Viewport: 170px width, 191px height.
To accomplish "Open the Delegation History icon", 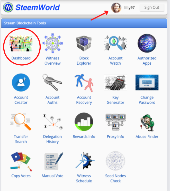I will (x=52, y=122).
